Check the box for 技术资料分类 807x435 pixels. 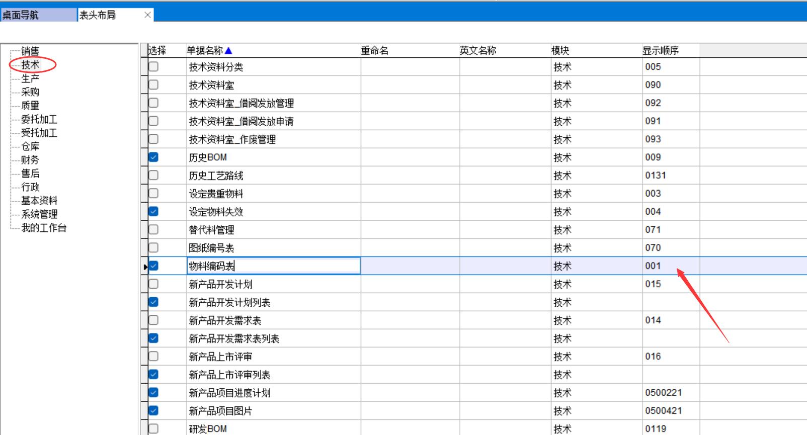pos(153,66)
